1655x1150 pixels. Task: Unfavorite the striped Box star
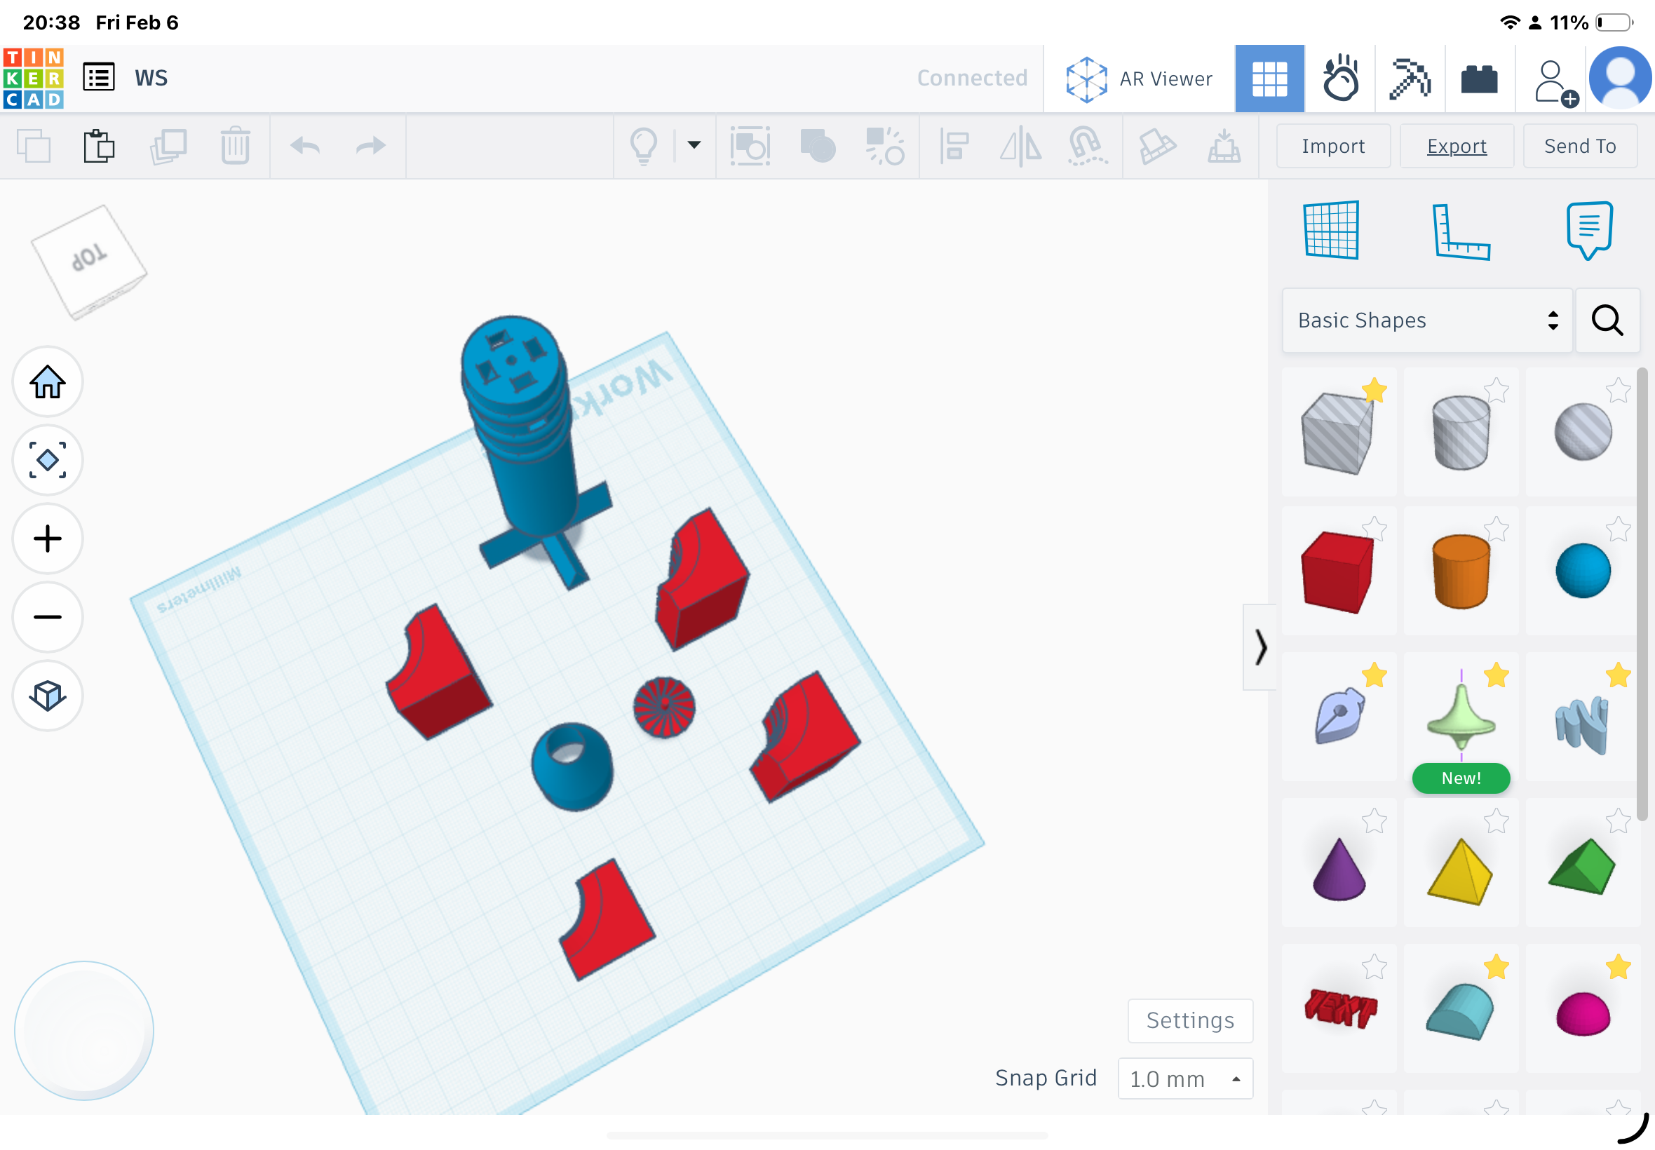(1374, 390)
